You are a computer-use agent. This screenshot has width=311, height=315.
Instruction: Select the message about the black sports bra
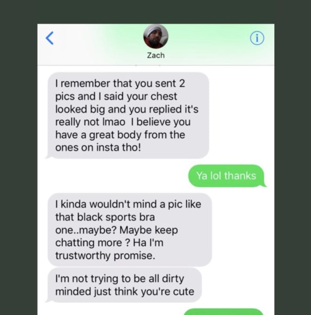(x=130, y=230)
